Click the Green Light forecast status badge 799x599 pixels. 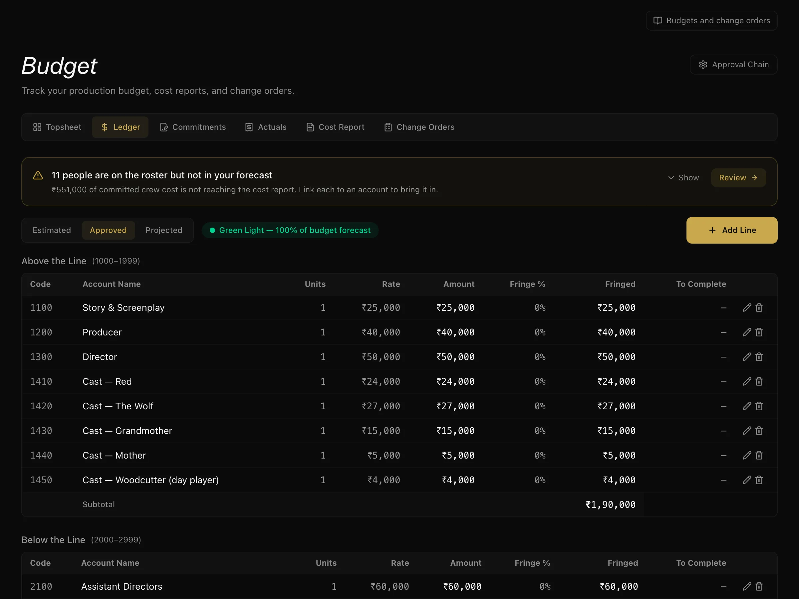tap(290, 230)
